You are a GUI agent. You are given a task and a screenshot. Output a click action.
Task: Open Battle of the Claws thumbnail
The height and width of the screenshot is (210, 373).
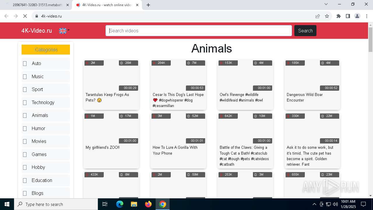point(245,128)
